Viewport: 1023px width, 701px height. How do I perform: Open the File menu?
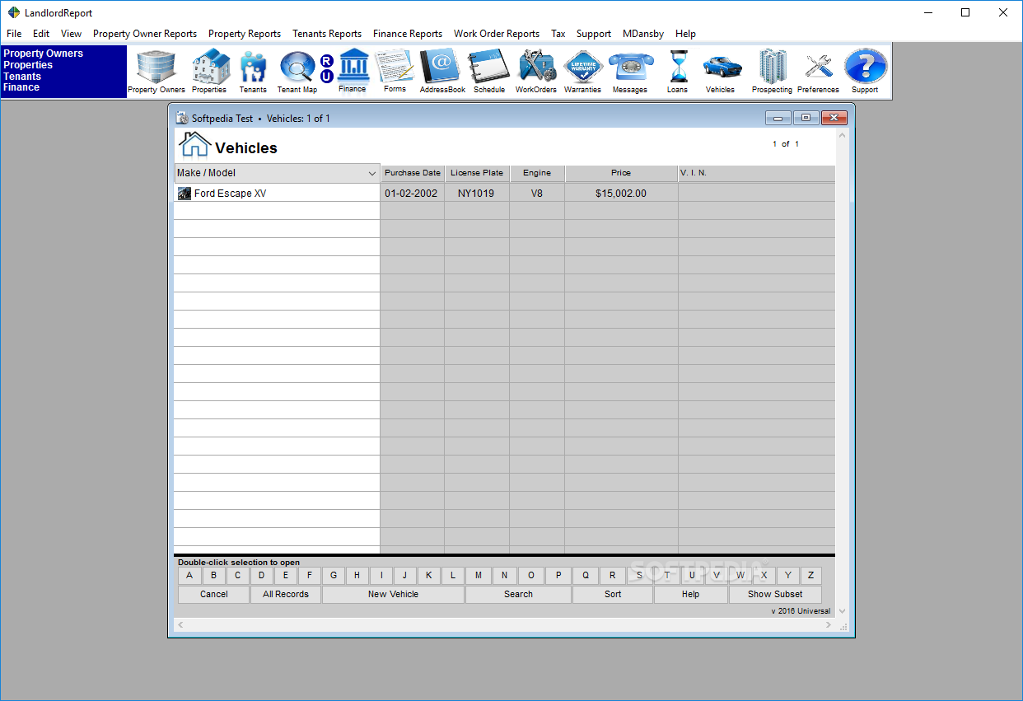(14, 34)
